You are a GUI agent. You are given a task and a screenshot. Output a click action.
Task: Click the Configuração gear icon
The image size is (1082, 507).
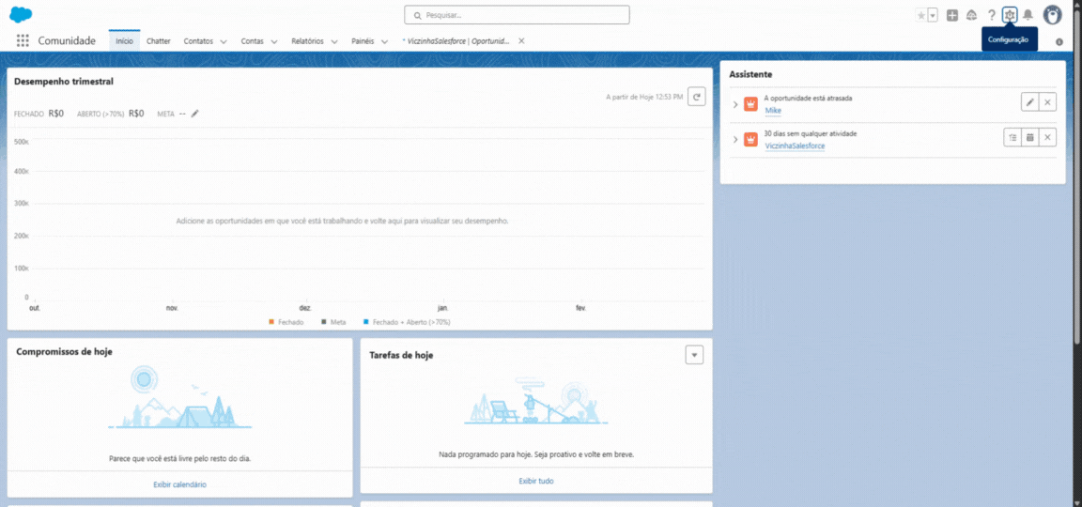pyautogui.click(x=1010, y=15)
